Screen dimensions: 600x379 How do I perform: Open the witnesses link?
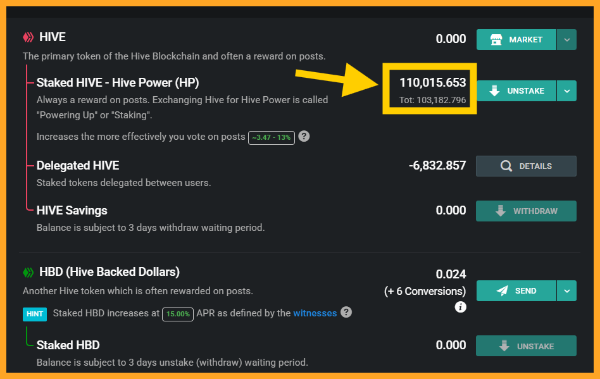315,313
